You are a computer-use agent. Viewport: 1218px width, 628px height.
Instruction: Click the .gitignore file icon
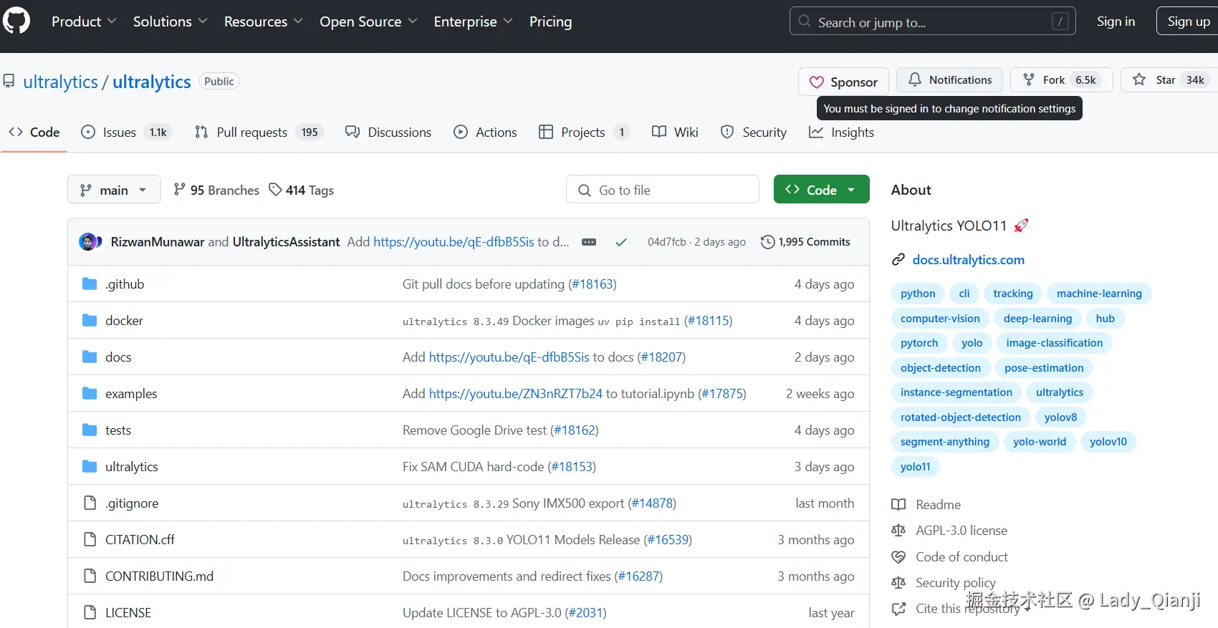point(90,503)
